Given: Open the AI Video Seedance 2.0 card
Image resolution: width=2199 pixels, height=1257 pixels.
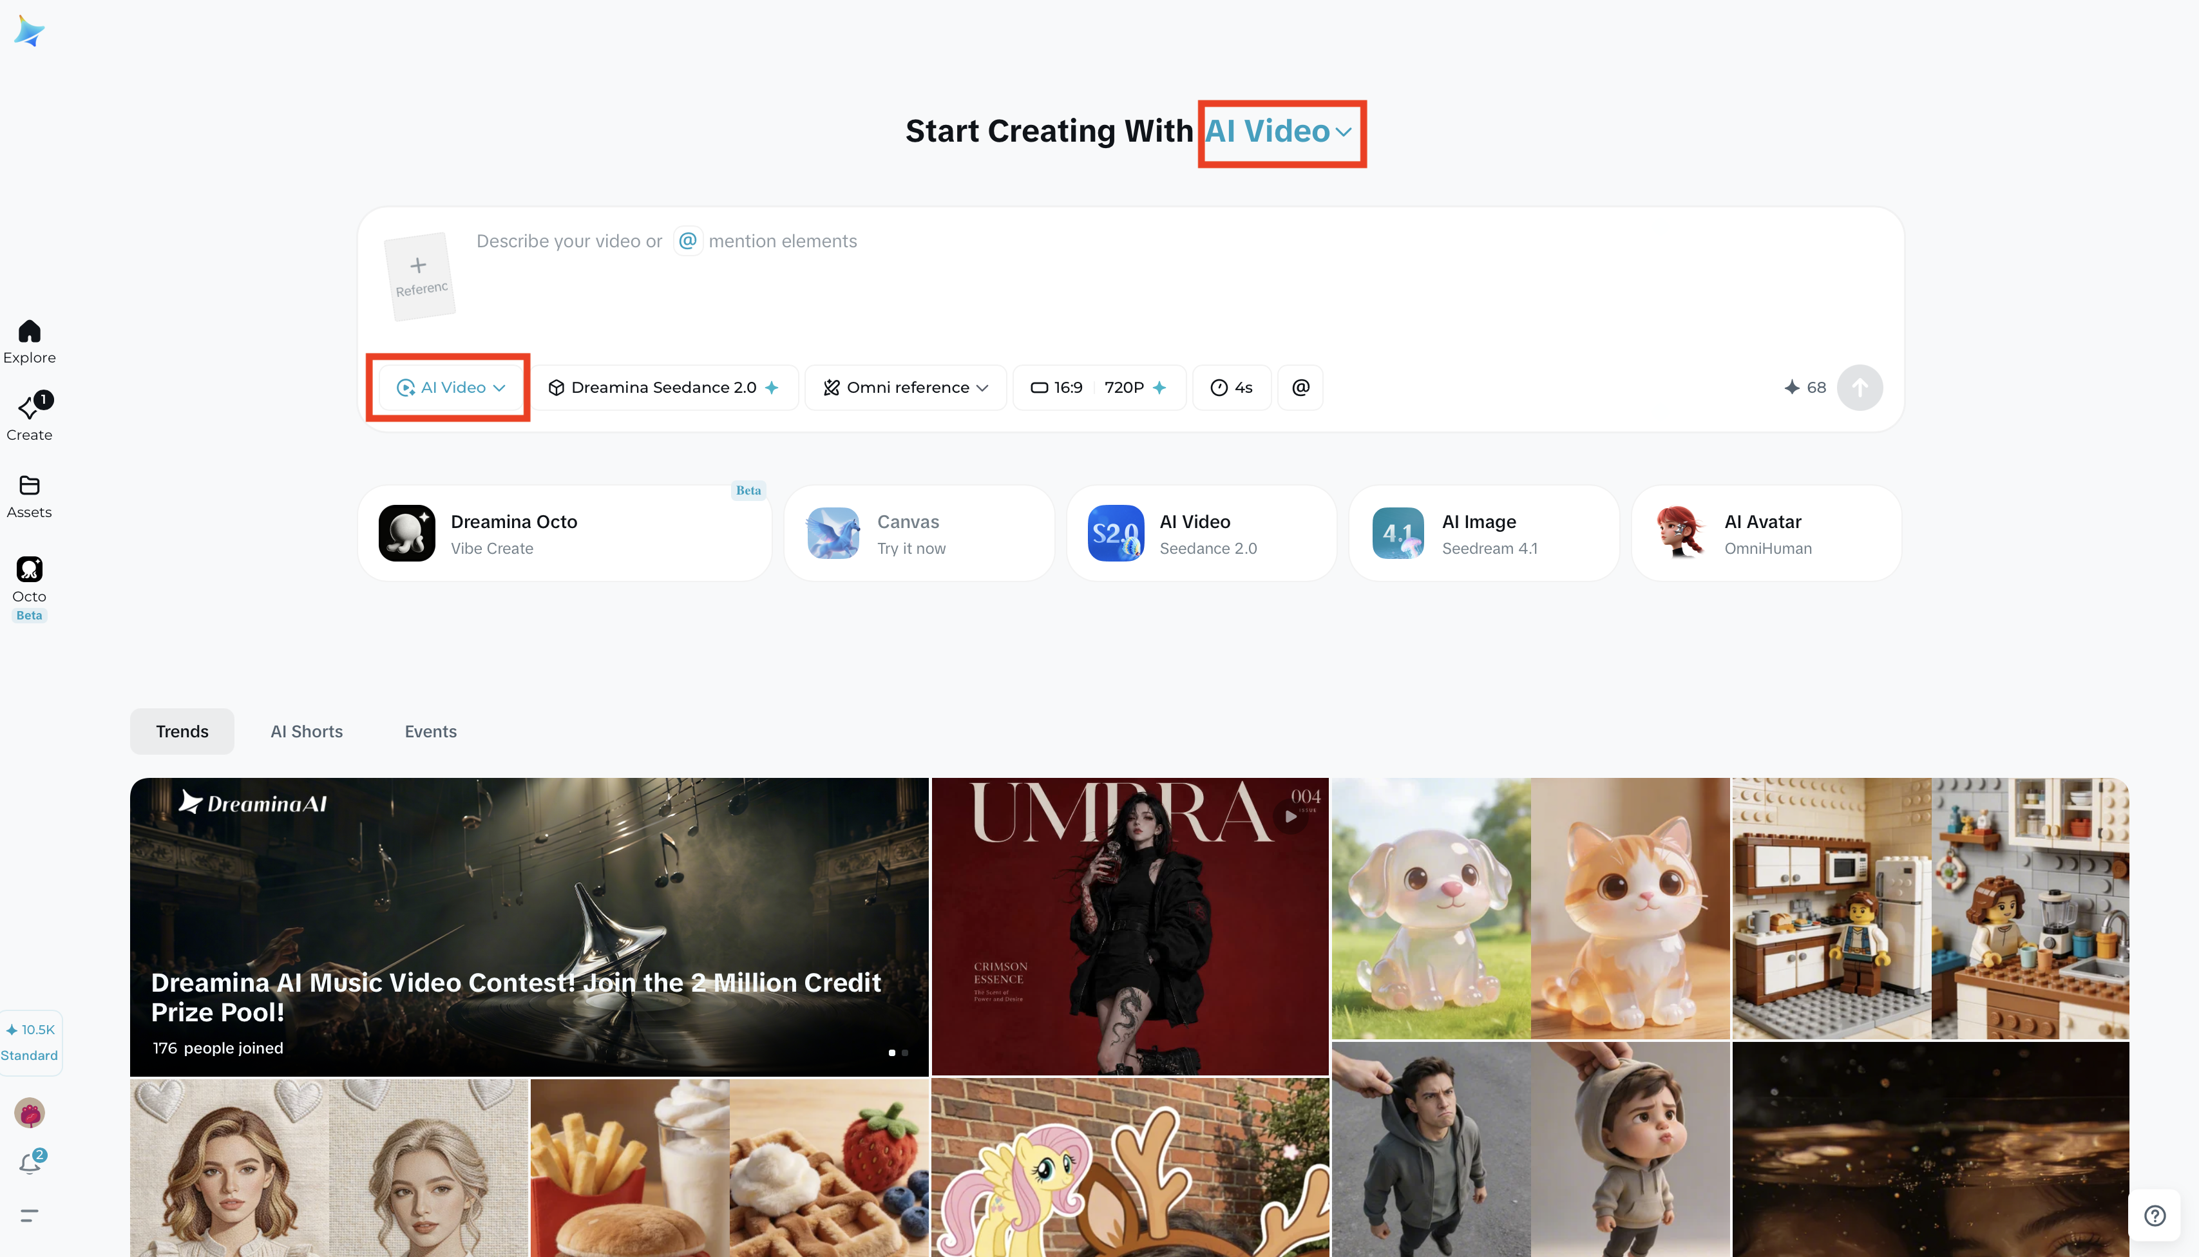Looking at the screenshot, I should click(1202, 534).
